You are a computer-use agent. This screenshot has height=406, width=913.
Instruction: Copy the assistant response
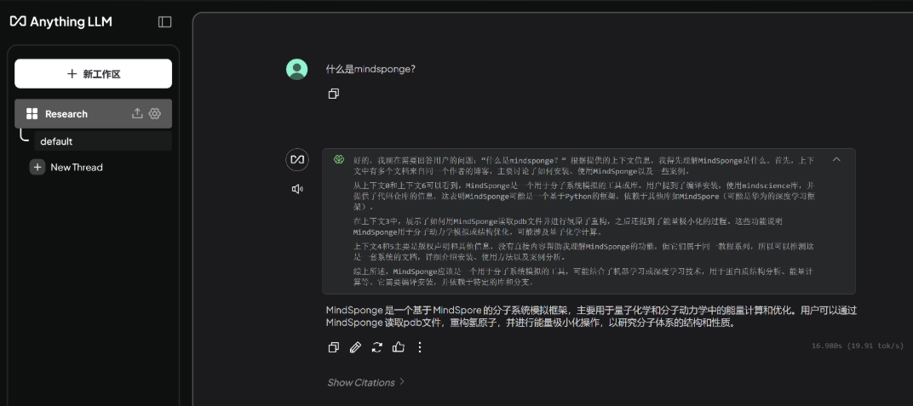(334, 347)
